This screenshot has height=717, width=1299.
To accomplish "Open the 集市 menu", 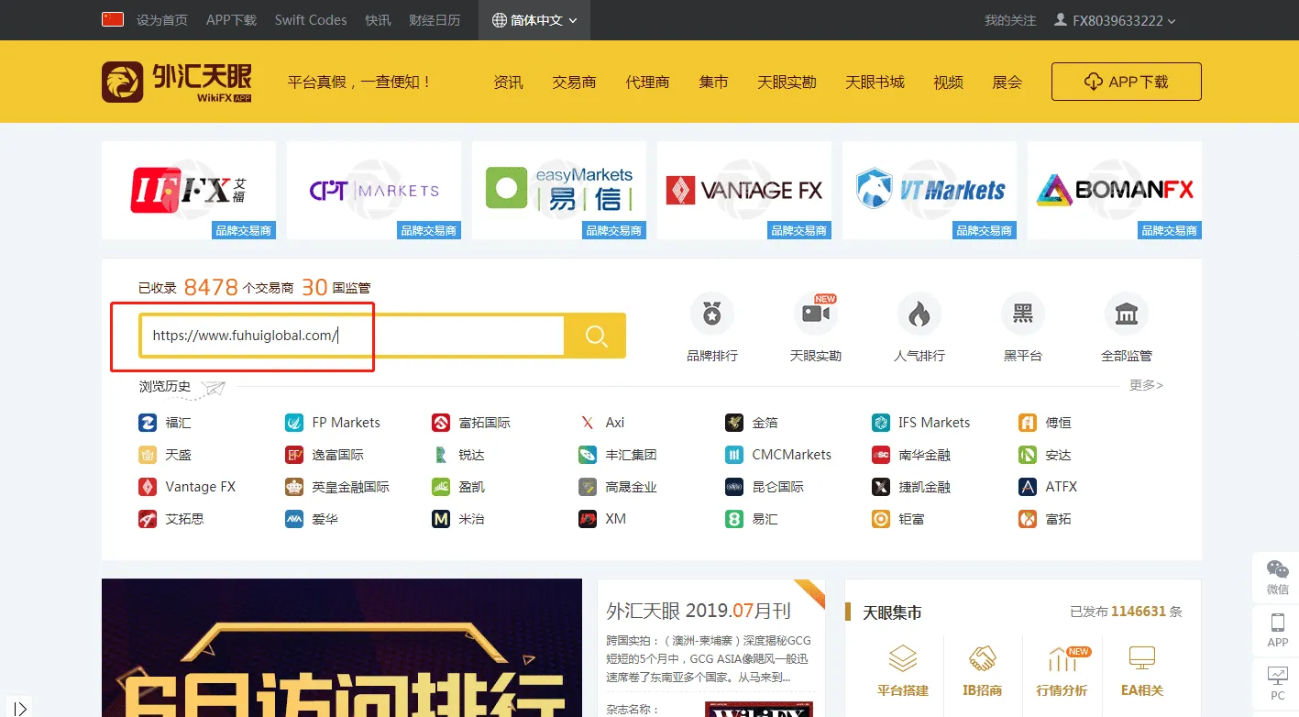I will coord(713,83).
